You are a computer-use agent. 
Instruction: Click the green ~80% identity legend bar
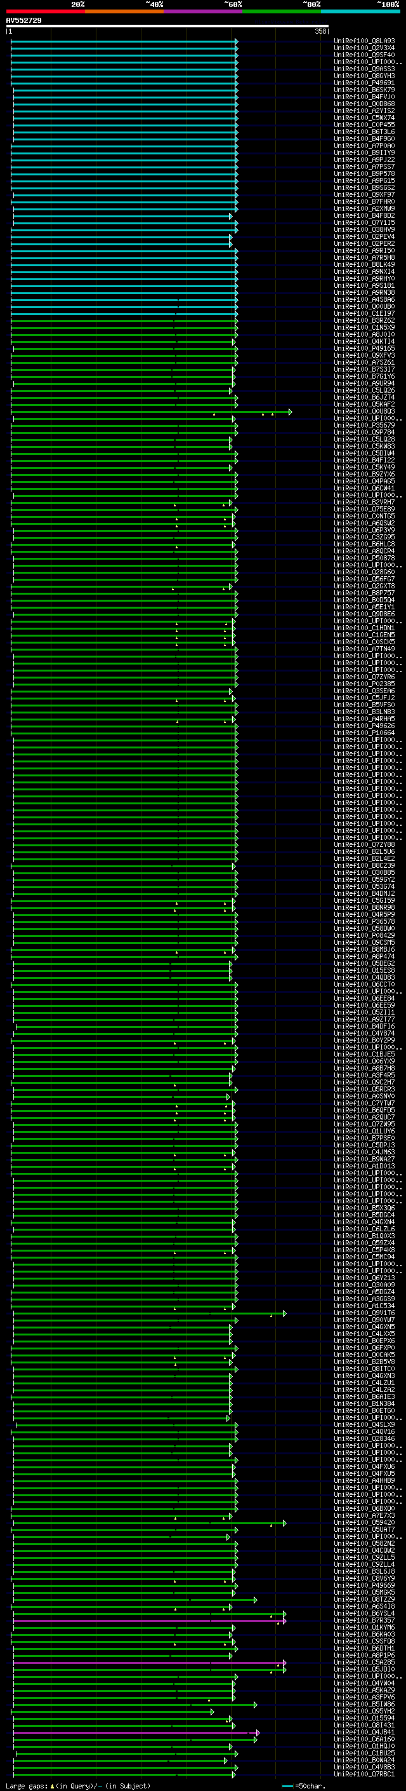tap(282, 12)
